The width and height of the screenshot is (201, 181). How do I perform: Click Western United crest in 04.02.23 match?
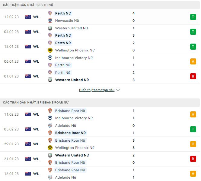(50, 28)
